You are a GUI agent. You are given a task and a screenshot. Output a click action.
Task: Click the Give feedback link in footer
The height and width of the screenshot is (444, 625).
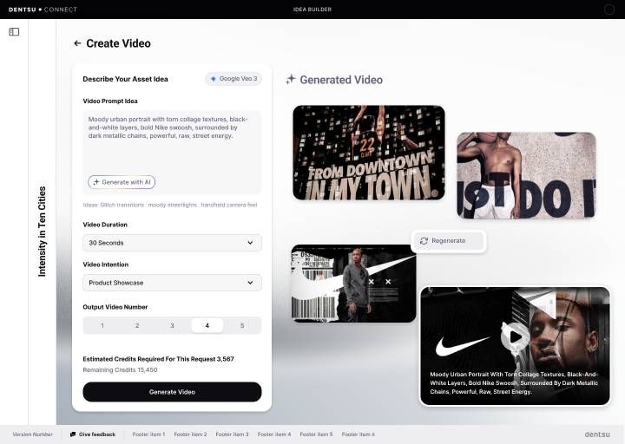point(93,434)
